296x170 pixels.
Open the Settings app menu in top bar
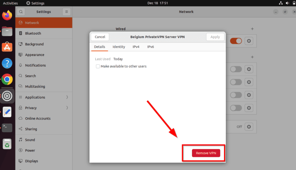[x=35, y=3]
